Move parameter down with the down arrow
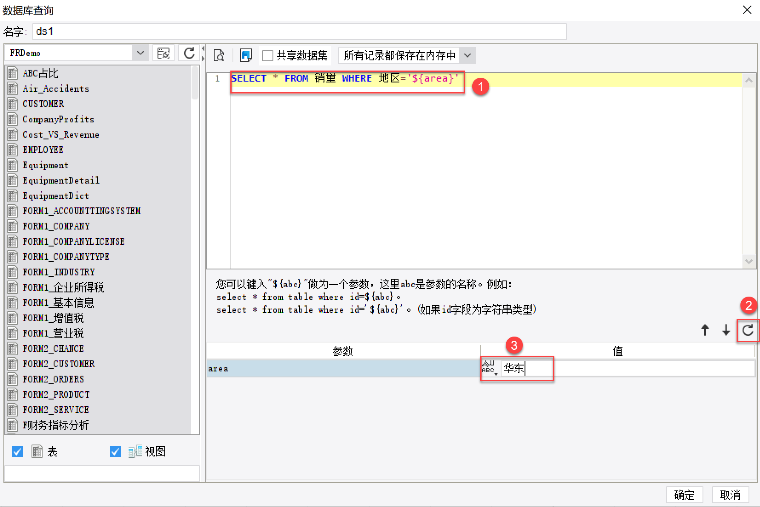Image resolution: width=760 pixels, height=507 pixels. (726, 330)
